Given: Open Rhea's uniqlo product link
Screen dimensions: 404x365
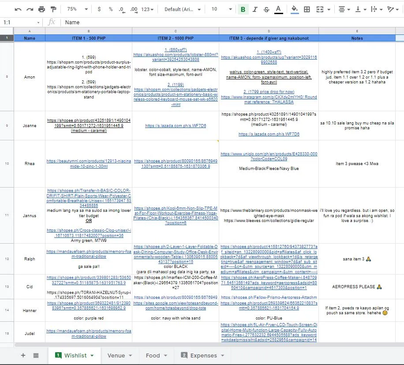Looking at the screenshot, I should 269,156.
